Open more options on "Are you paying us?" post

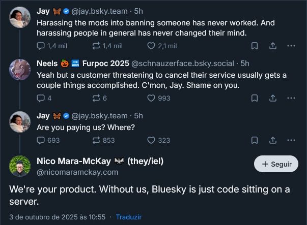click(x=291, y=140)
